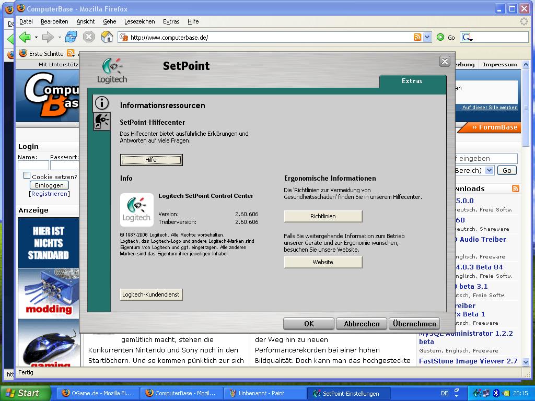Click the modding advertisement image

(x=49, y=292)
